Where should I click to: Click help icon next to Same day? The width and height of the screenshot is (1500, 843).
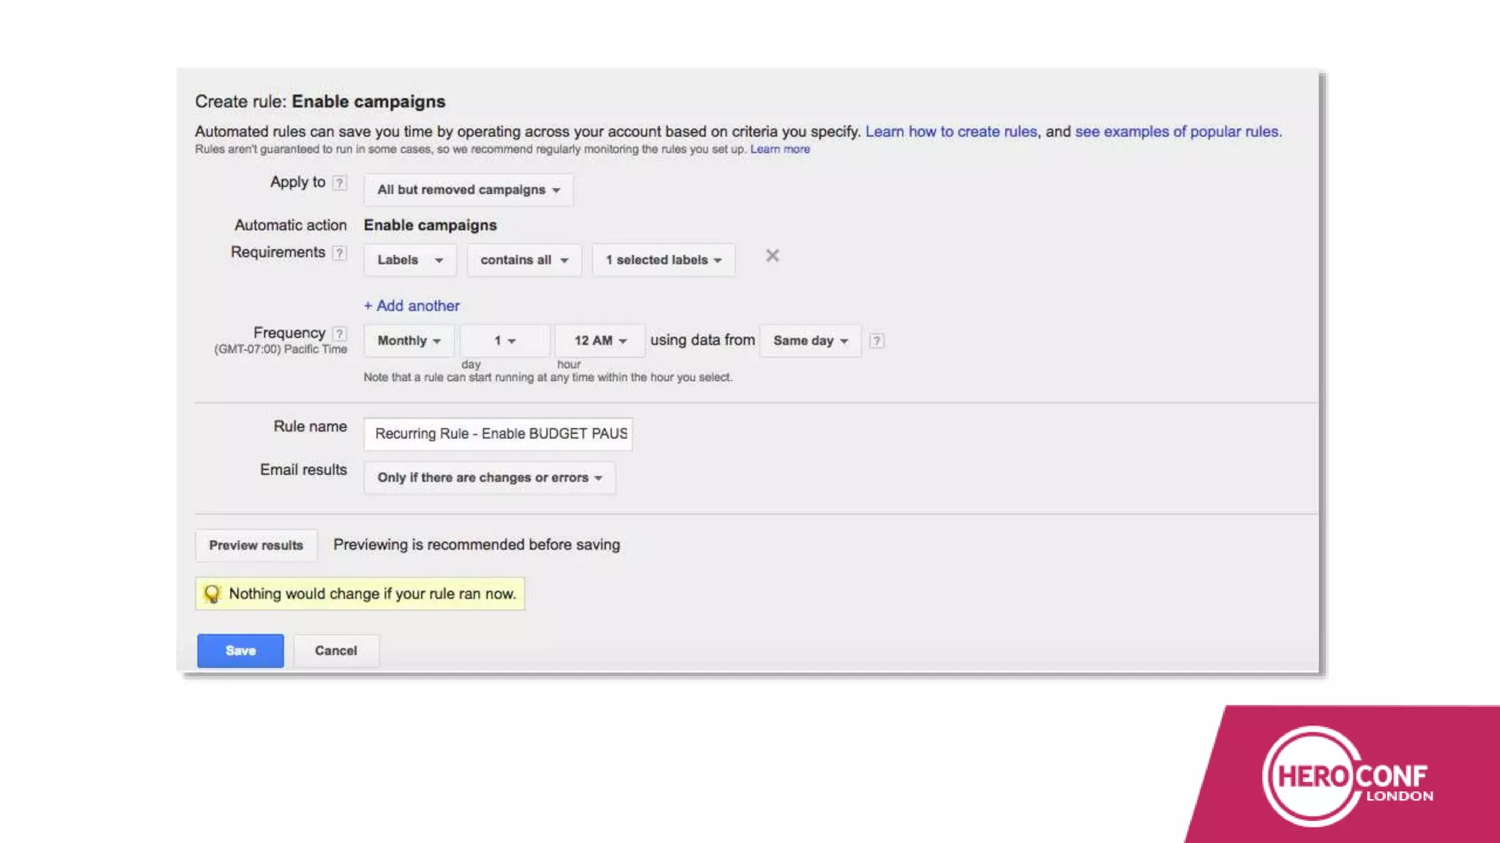click(877, 341)
